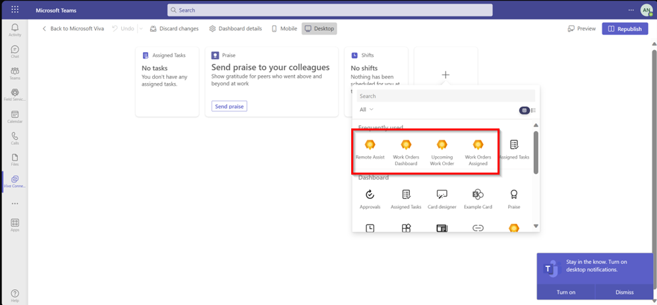
Task: Add the Work Orders Dashboard card
Action: pos(405,153)
